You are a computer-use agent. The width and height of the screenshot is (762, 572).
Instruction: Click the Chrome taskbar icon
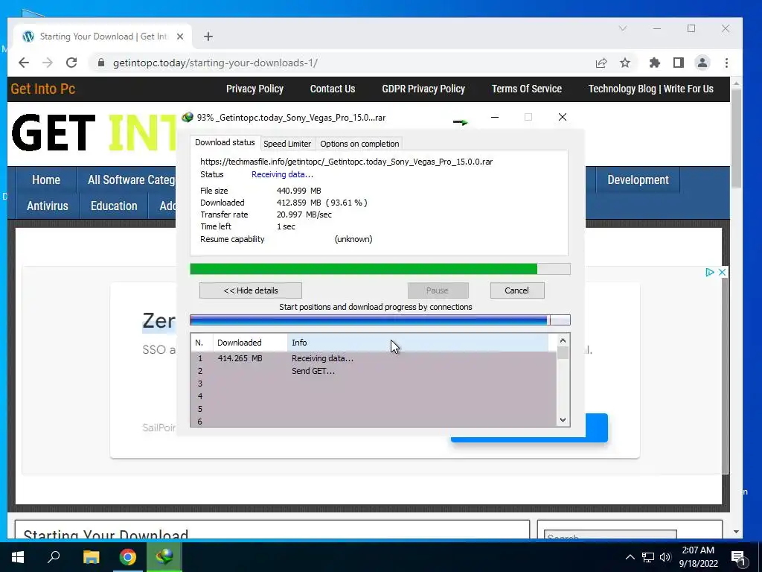pos(128,557)
